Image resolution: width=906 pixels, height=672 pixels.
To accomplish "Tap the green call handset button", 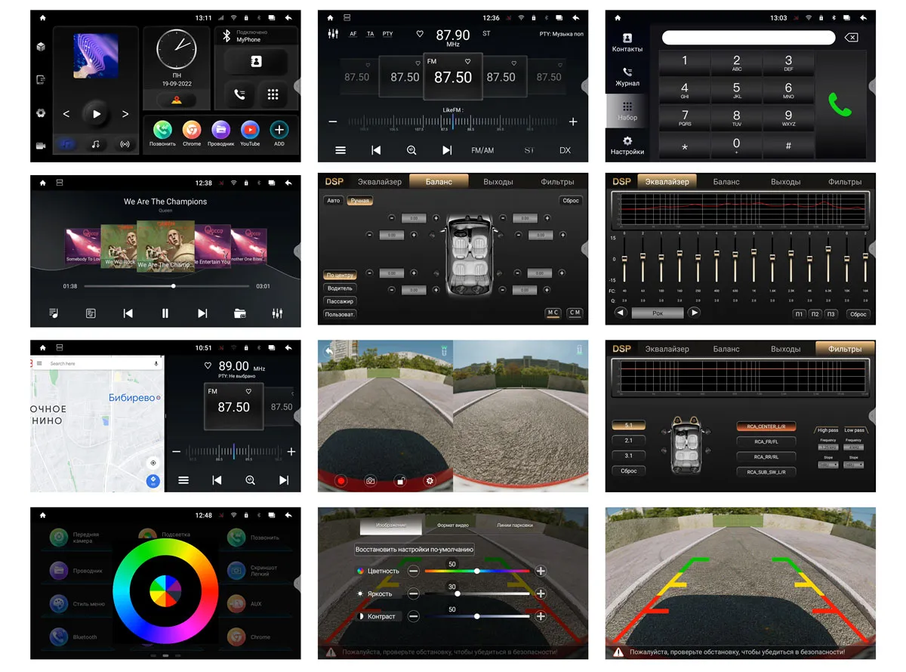I will pos(840,104).
